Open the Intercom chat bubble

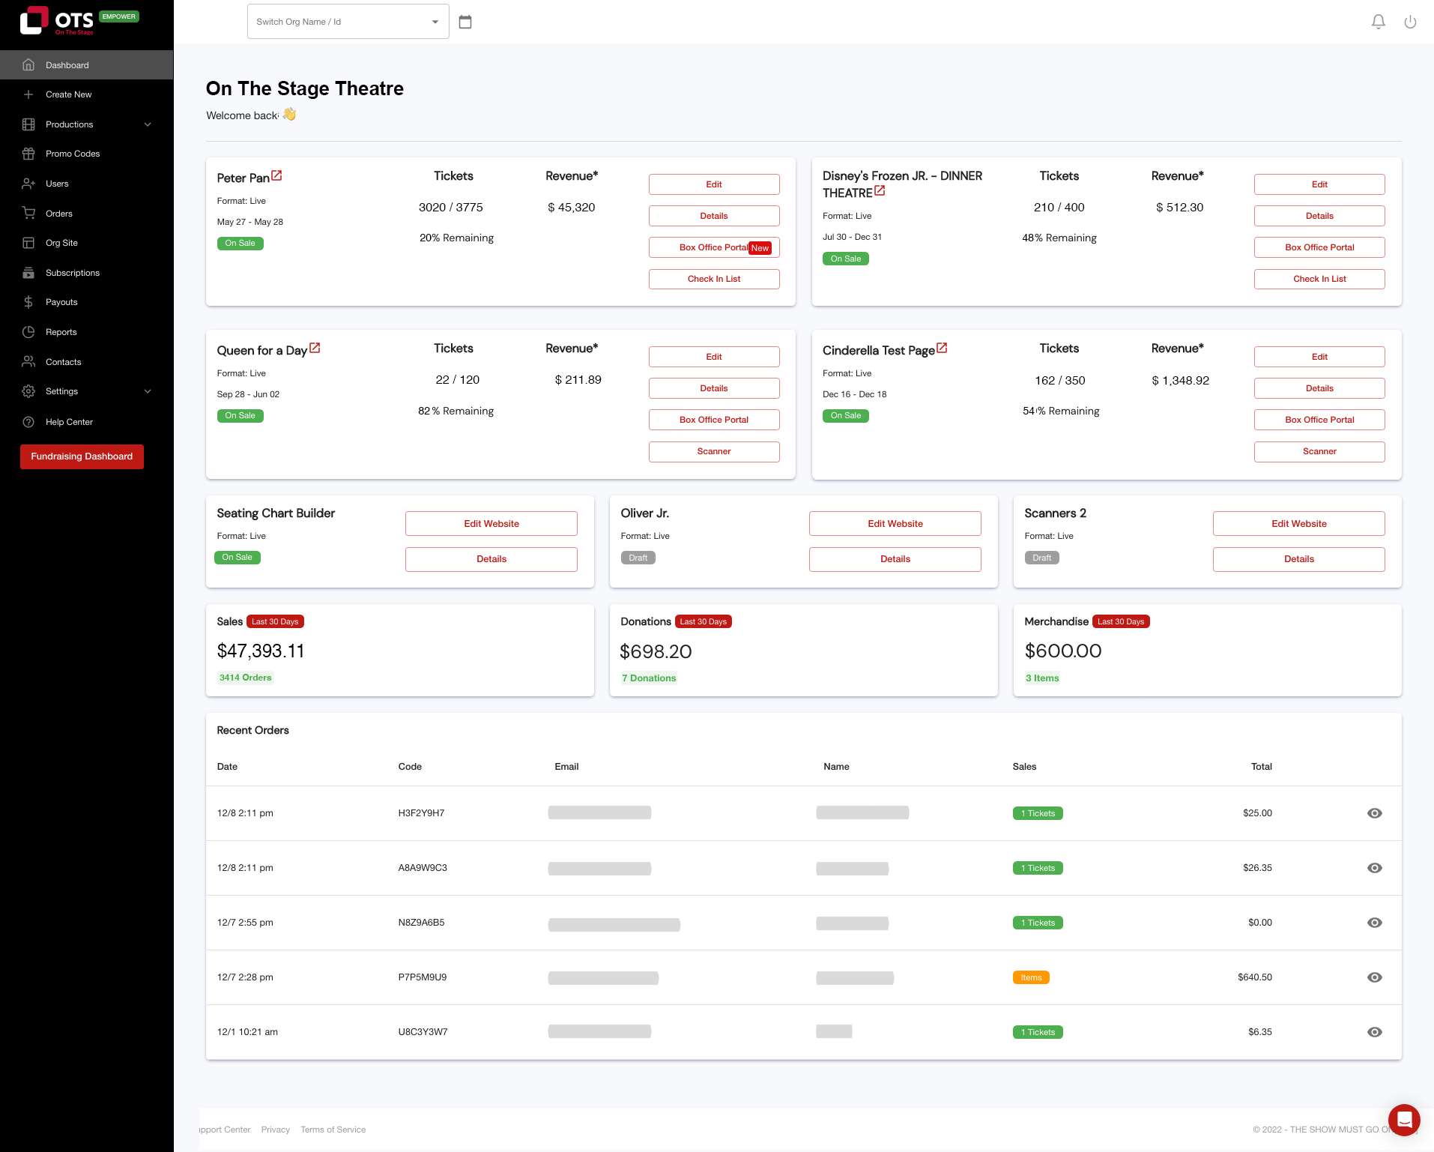1404,1121
